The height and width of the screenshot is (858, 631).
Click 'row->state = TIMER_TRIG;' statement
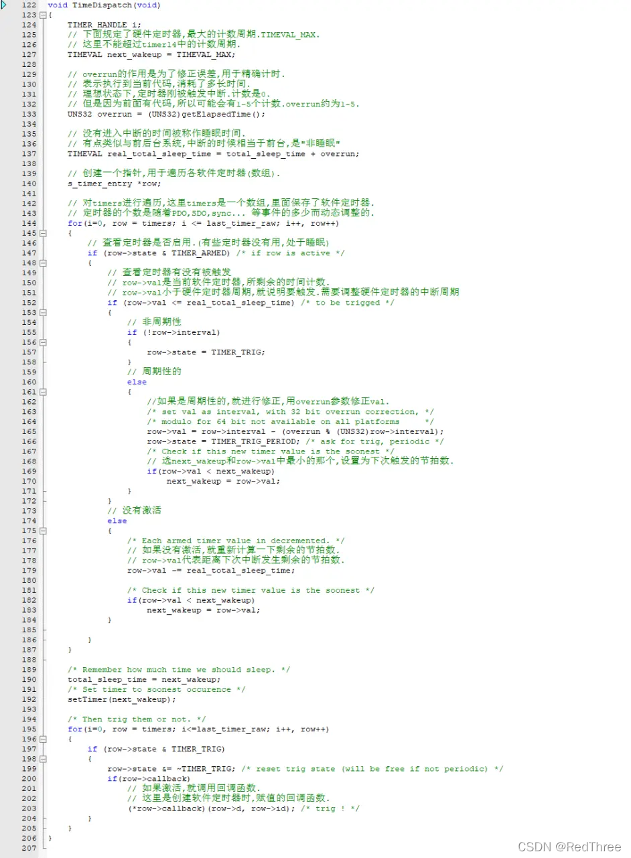206,352
